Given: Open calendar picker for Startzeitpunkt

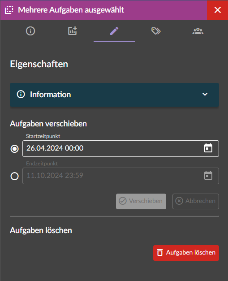Looking at the screenshot, I should (208, 148).
